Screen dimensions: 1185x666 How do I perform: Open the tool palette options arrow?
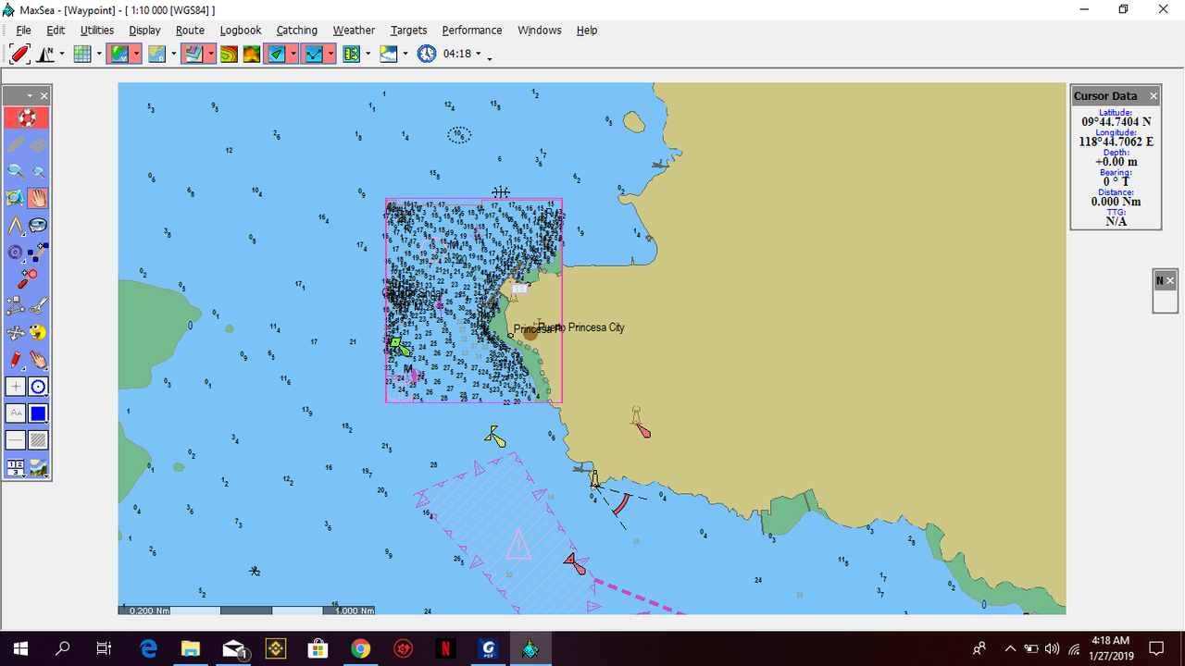tap(31, 96)
